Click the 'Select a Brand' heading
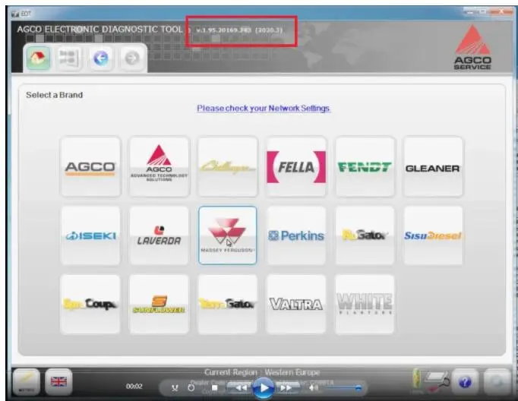Viewport: 518px width, 401px height. point(54,95)
